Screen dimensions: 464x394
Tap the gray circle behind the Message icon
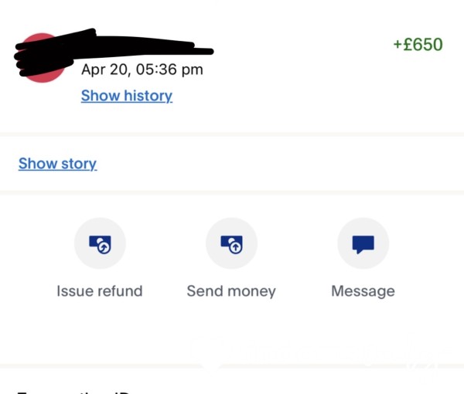tap(363, 243)
